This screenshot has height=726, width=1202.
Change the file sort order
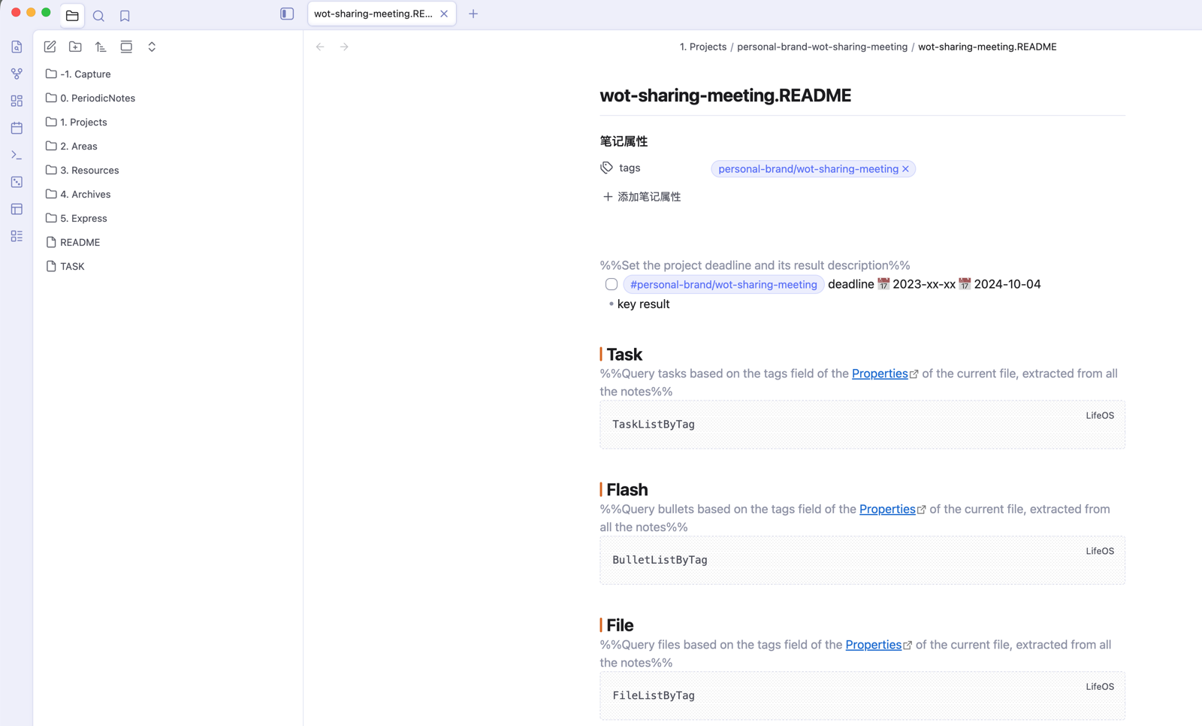[x=101, y=47]
